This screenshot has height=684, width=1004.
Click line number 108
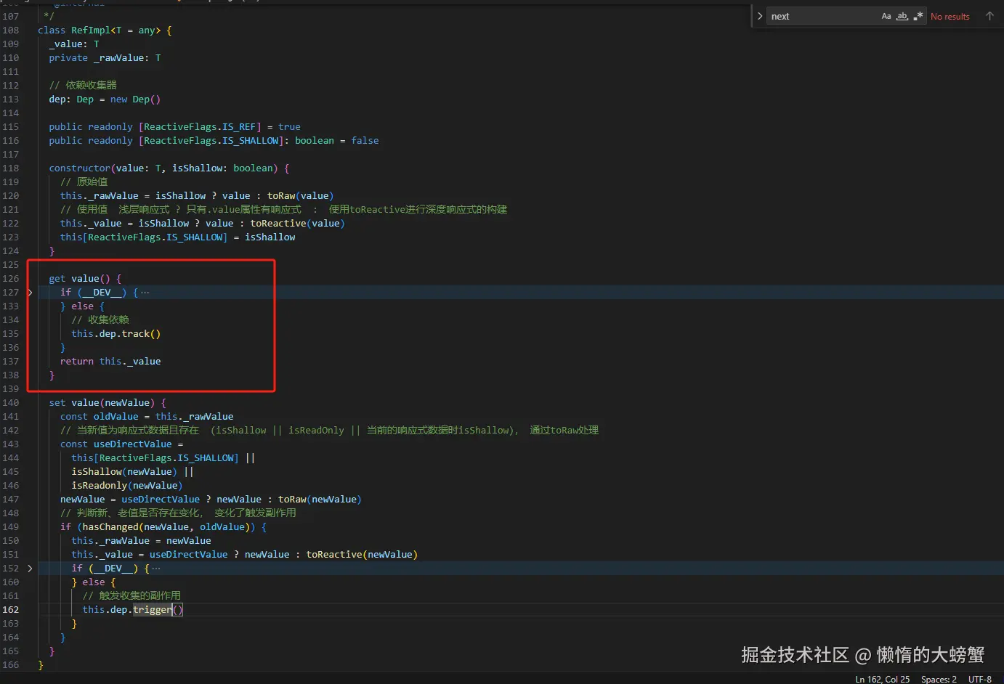click(x=11, y=30)
